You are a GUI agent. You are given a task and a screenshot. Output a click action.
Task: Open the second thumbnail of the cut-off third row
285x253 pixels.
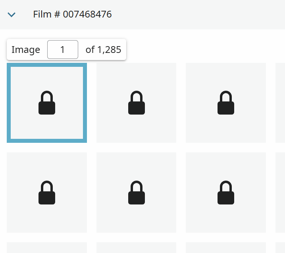tap(136, 247)
